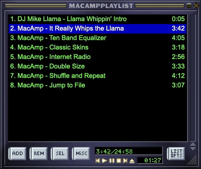
Task: Click the previous track icon
Action: (98, 161)
